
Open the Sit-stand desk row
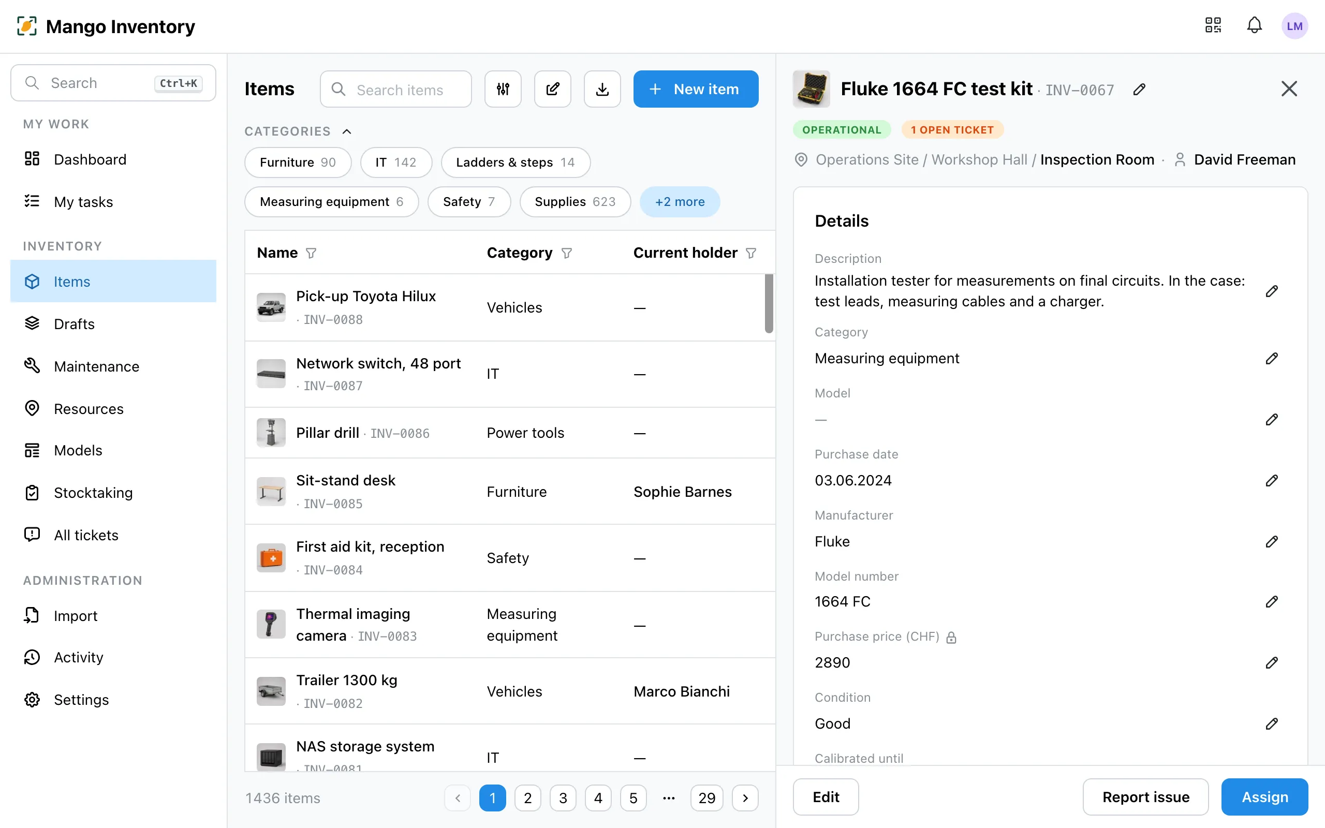pos(510,491)
